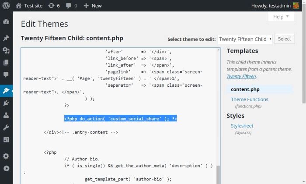Click 'Twenty Fifteen Child: content.php' heading
Image resolution: width=306 pixels, height=184 pixels.
(x=72, y=38)
